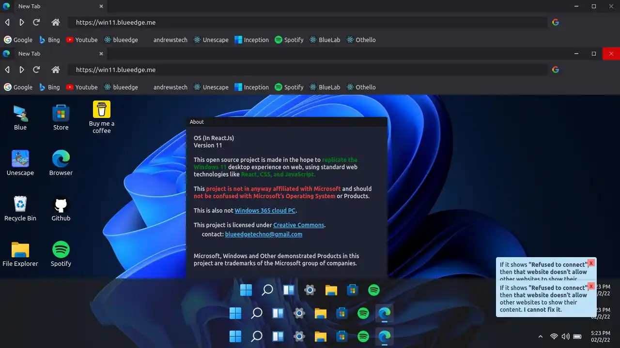Close the New Tab tab in inner browser

tap(101, 54)
